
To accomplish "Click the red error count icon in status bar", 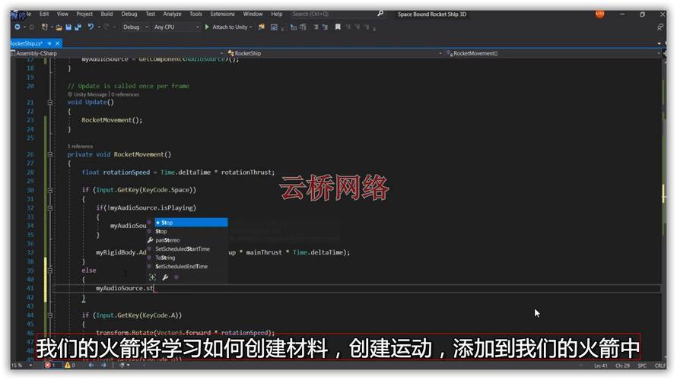I will pyautogui.click(x=48, y=366).
